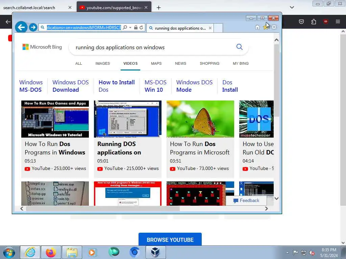346x259 pixels.
Task: Click the 'Windows MS-DOS' related search link
Action: coord(31,86)
